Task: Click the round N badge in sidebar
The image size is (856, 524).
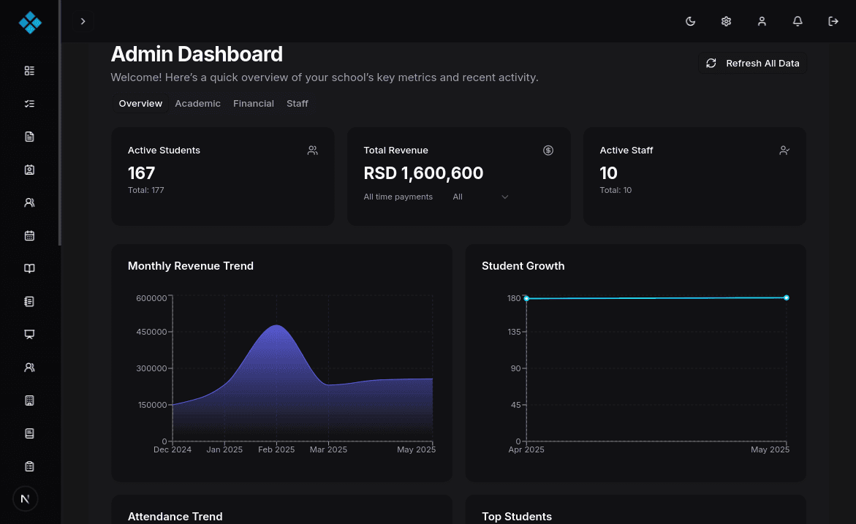Action: tap(26, 499)
